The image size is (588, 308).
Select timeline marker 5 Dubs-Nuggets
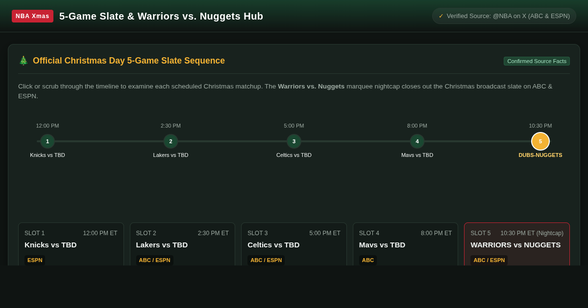(540, 141)
